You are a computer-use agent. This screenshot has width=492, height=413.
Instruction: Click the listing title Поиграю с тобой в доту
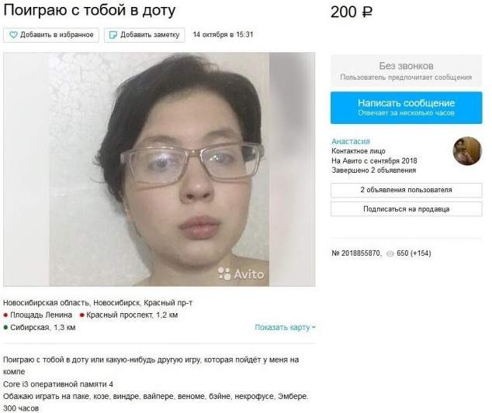89,10
